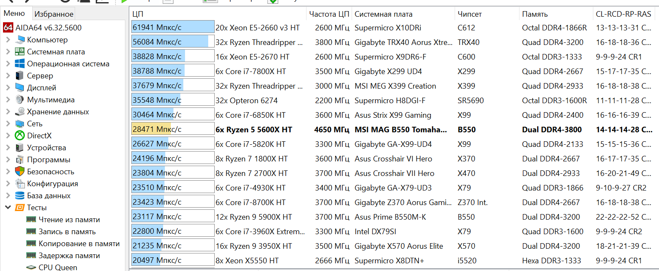659x271 pixels.
Task: Click the Операционная система Windows icon
Action: [20, 64]
